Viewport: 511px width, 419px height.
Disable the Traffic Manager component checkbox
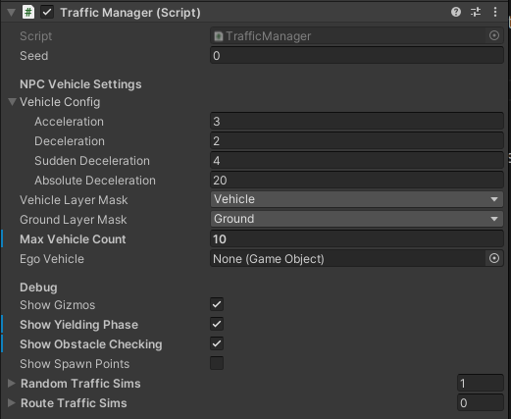[x=47, y=13]
